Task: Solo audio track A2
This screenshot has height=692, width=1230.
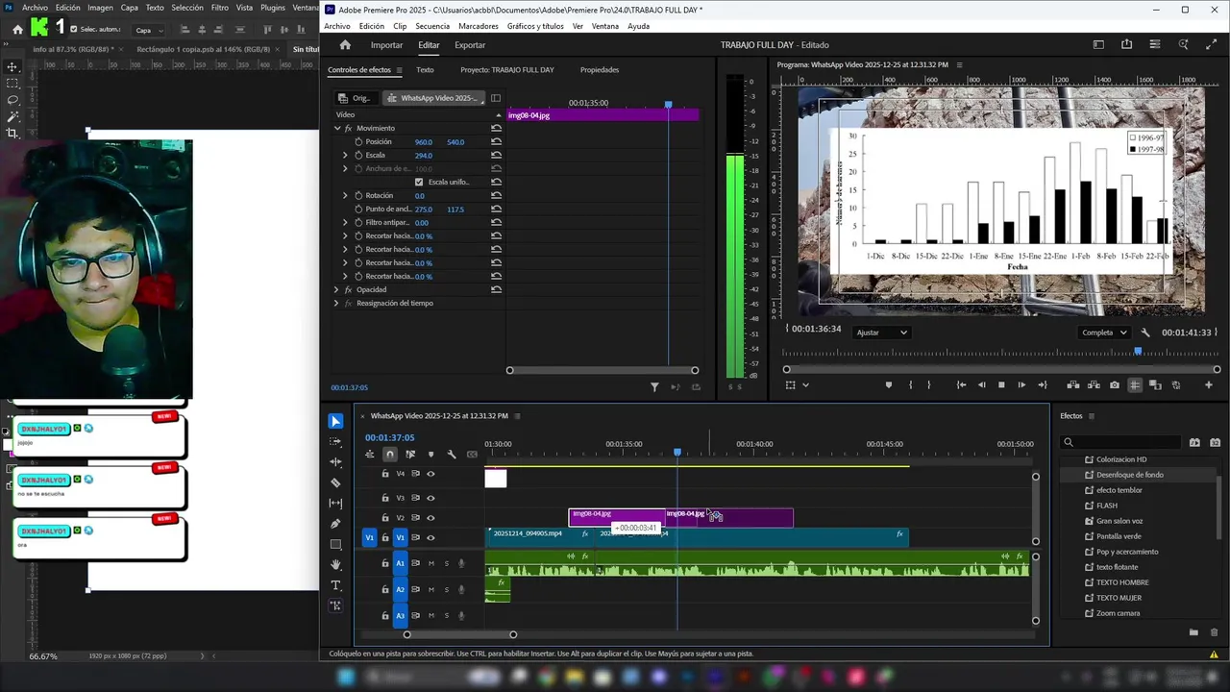Action: [x=446, y=589]
